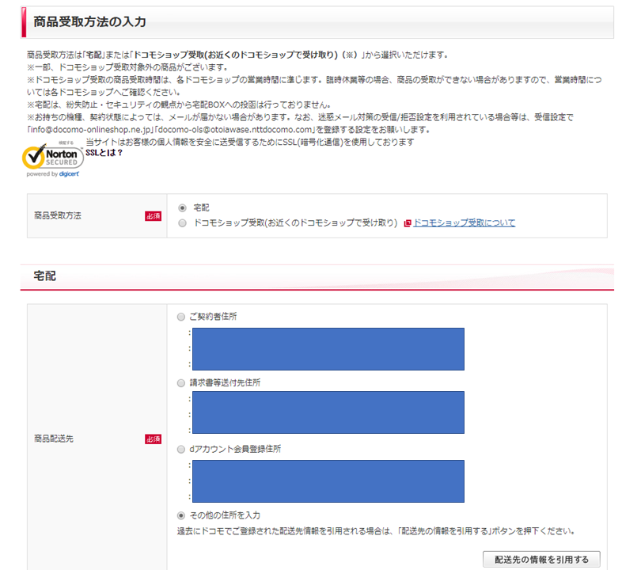Click the 必須 badge next to 商品配送先
Image resolution: width=622 pixels, height=570 pixels.
point(153,439)
